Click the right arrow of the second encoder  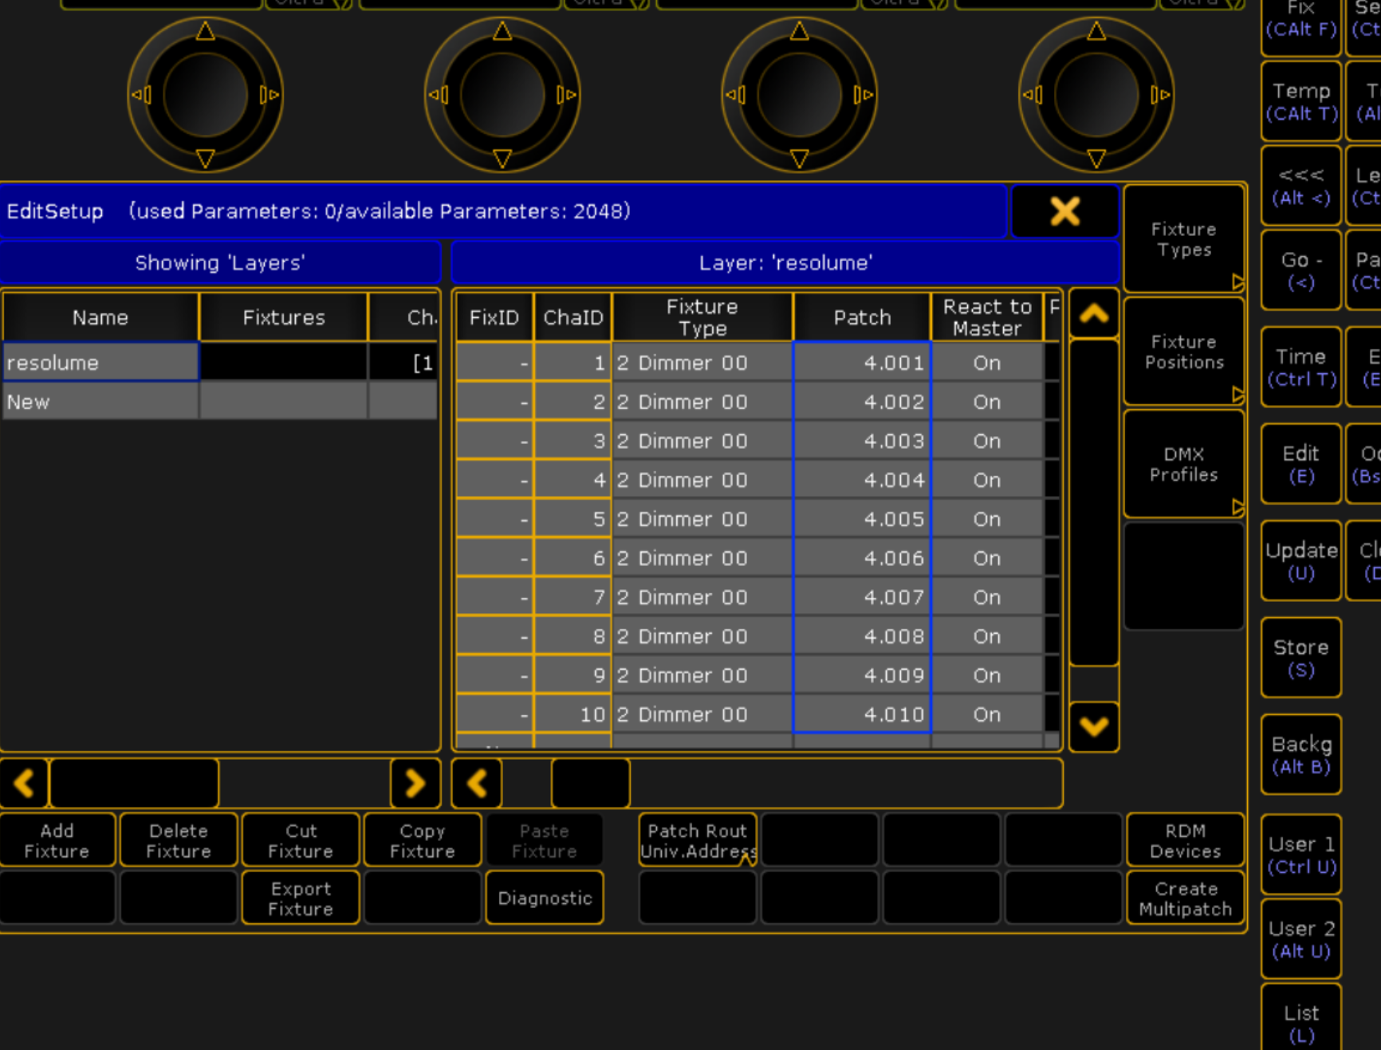click(x=566, y=95)
